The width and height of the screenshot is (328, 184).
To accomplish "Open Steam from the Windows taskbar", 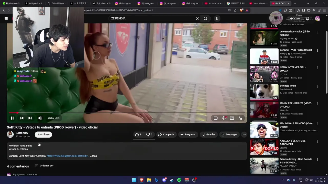I will [x=172, y=180].
